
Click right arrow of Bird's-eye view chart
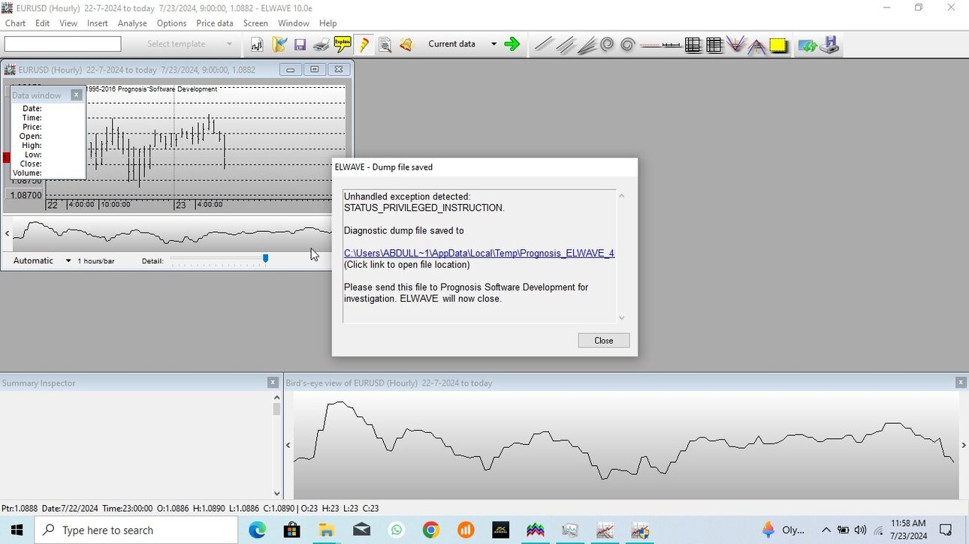tap(964, 446)
